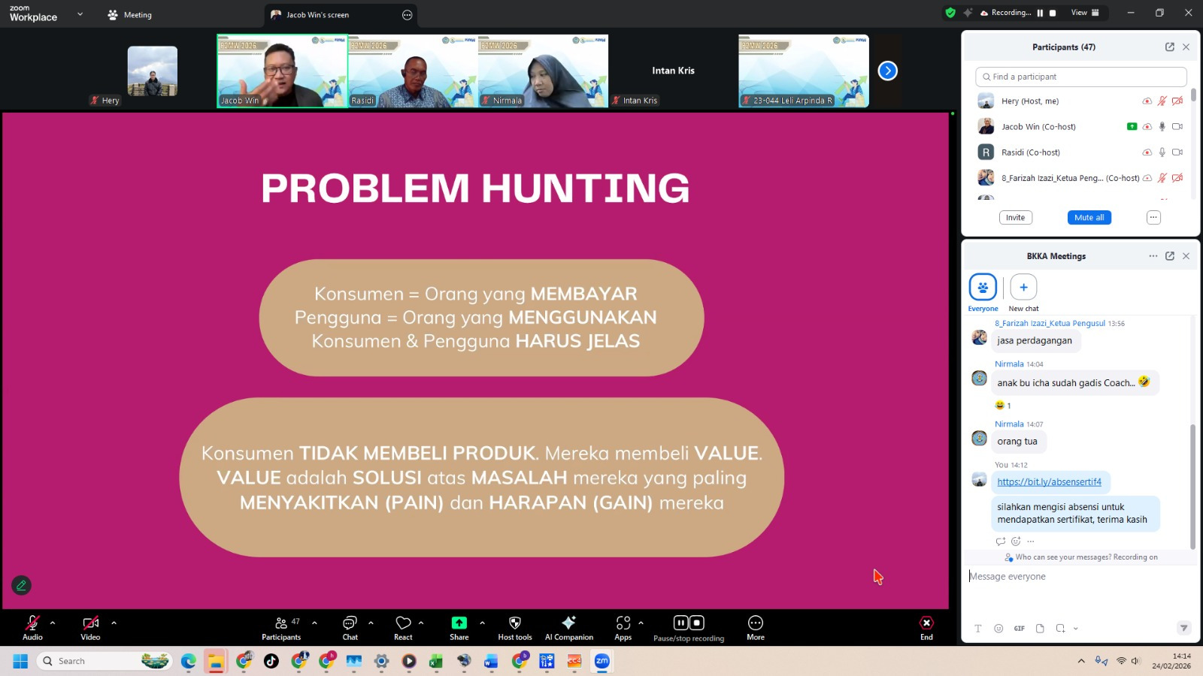Click the Find a participant search field
The width and height of the screenshot is (1203, 676).
1081,77
